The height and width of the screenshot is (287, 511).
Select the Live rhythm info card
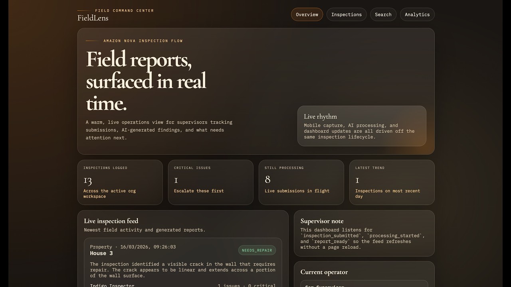point(362,126)
